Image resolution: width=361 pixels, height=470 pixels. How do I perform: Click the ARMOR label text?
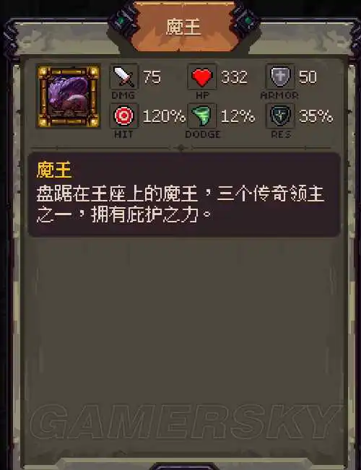[x=279, y=95]
